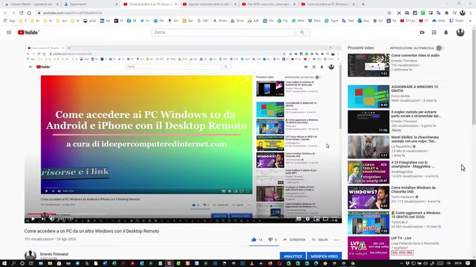Skip to next video in player
476x267 pixels.
(x=44, y=219)
